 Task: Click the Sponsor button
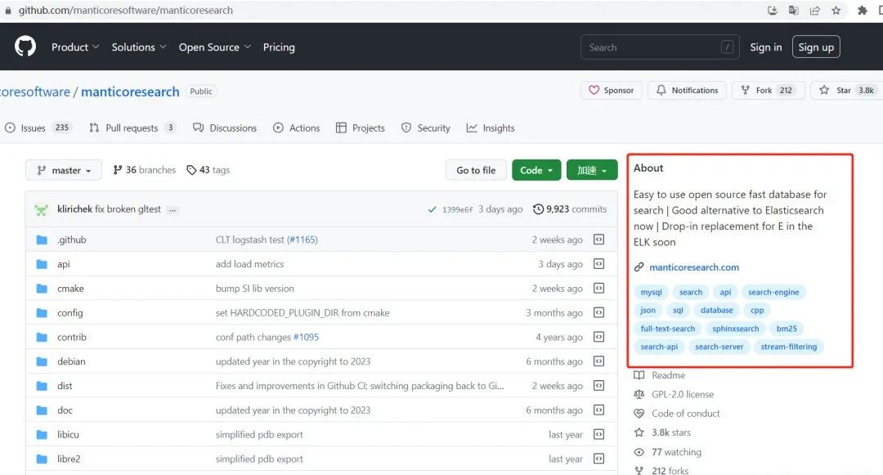pyautogui.click(x=611, y=90)
